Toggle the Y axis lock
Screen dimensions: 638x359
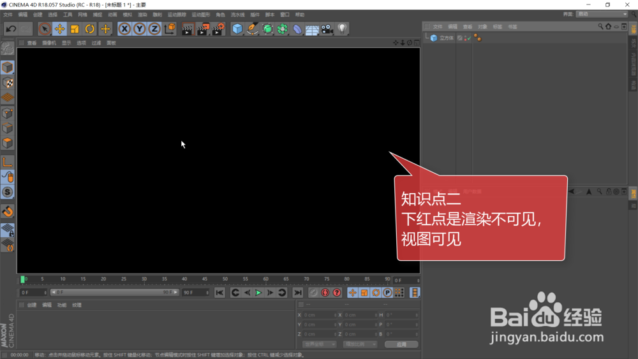[140, 29]
